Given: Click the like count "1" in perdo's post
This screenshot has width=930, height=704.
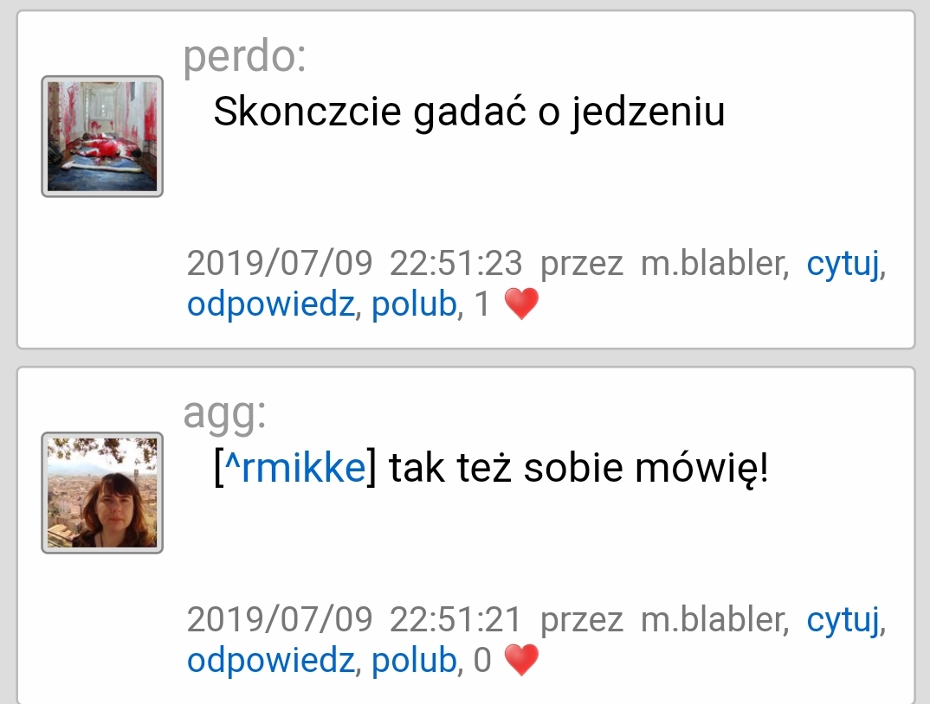Looking at the screenshot, I should tap(482, 304).
